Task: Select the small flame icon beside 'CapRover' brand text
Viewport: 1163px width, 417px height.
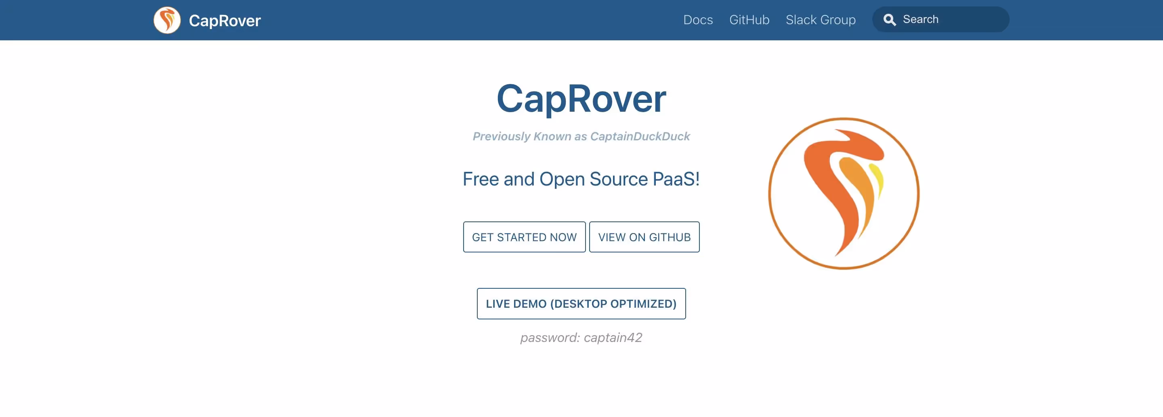Action: 168,20
